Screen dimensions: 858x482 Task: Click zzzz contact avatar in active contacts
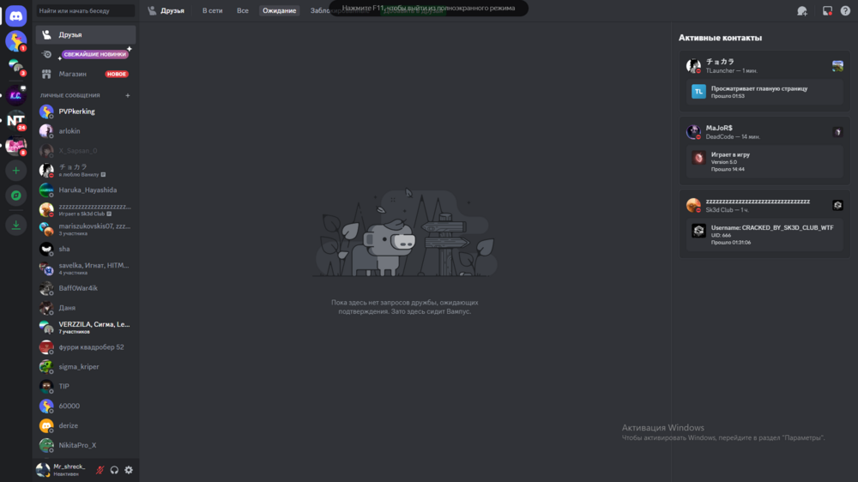coord(693,205)
